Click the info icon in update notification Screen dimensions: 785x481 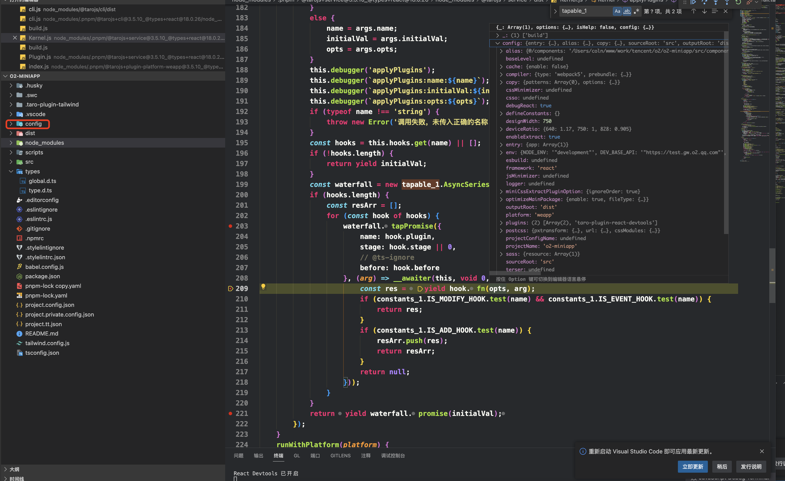click(x=583, y=451)
